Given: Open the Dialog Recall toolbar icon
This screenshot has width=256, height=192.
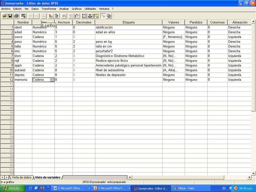Looking at the screenshot, I should 23,16.
